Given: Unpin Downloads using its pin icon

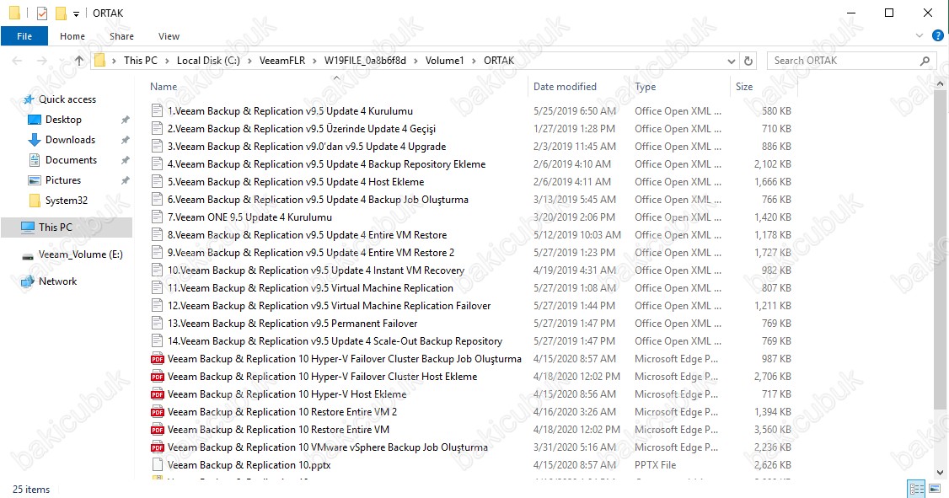Looking at the screenshot, I should (126, 140).
